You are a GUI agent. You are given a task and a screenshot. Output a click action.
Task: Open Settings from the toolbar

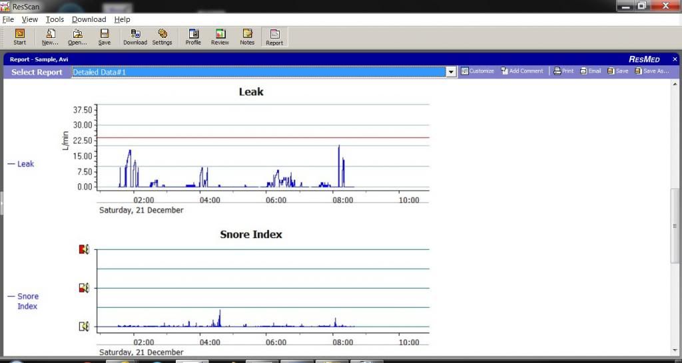pyautogui.click(x=163, y=37)
